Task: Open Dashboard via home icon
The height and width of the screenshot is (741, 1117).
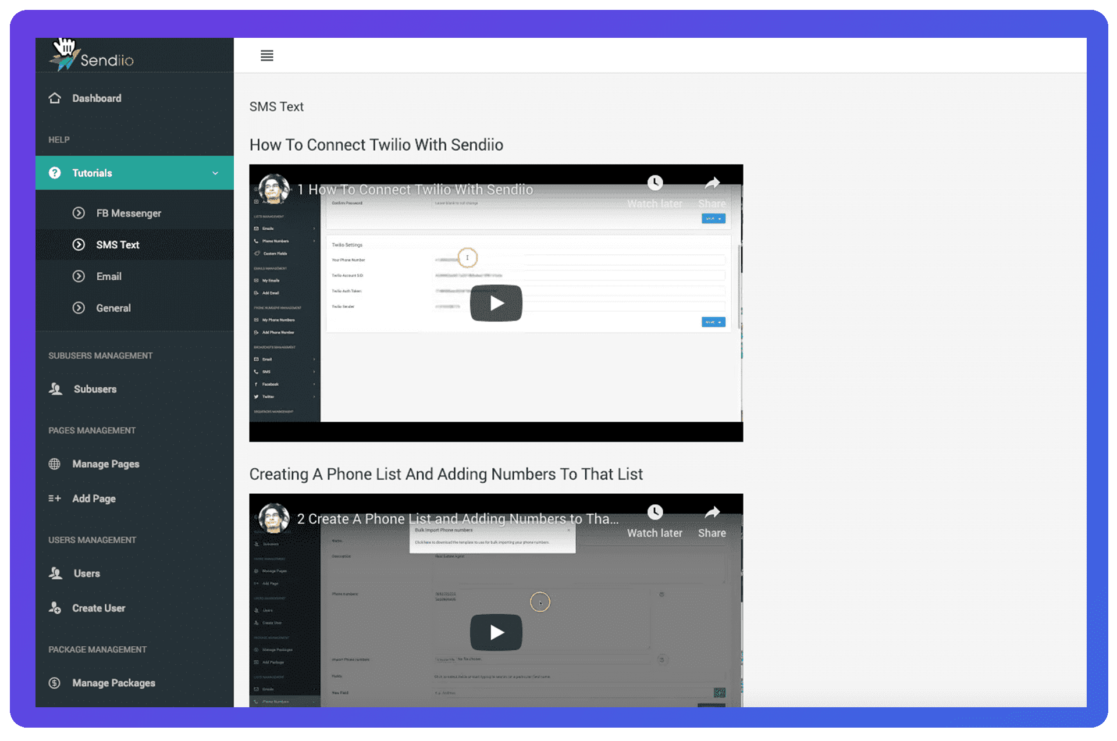Action: pyautogui.click(x=55, y=98)
